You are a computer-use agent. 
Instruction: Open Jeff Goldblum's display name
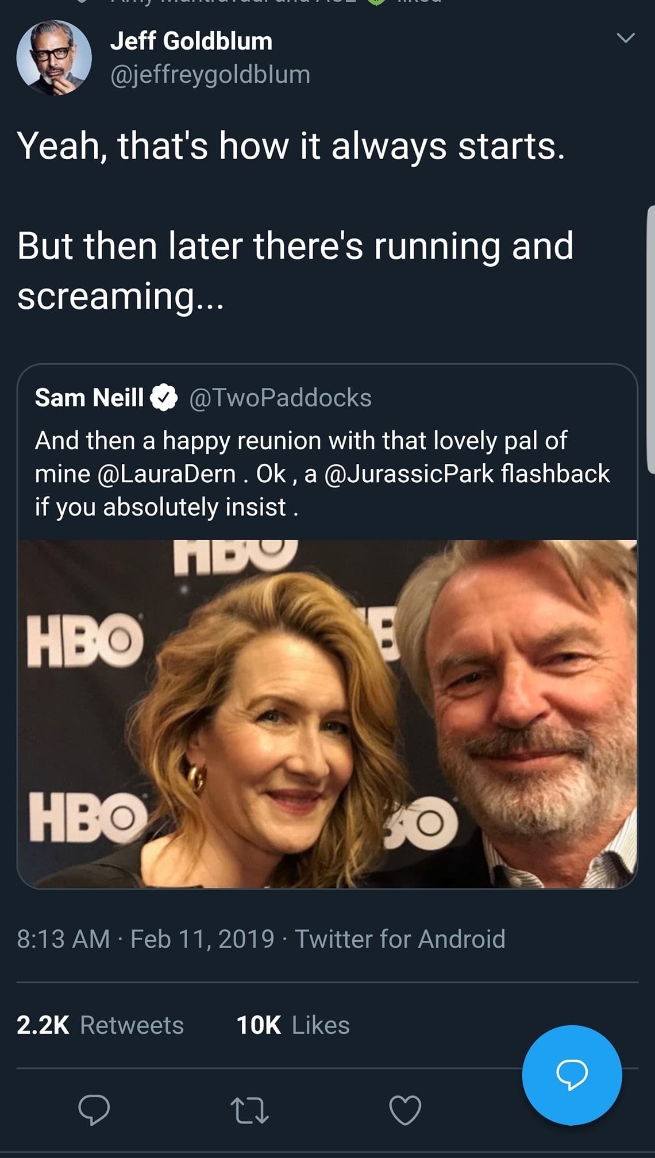(191, 41)
